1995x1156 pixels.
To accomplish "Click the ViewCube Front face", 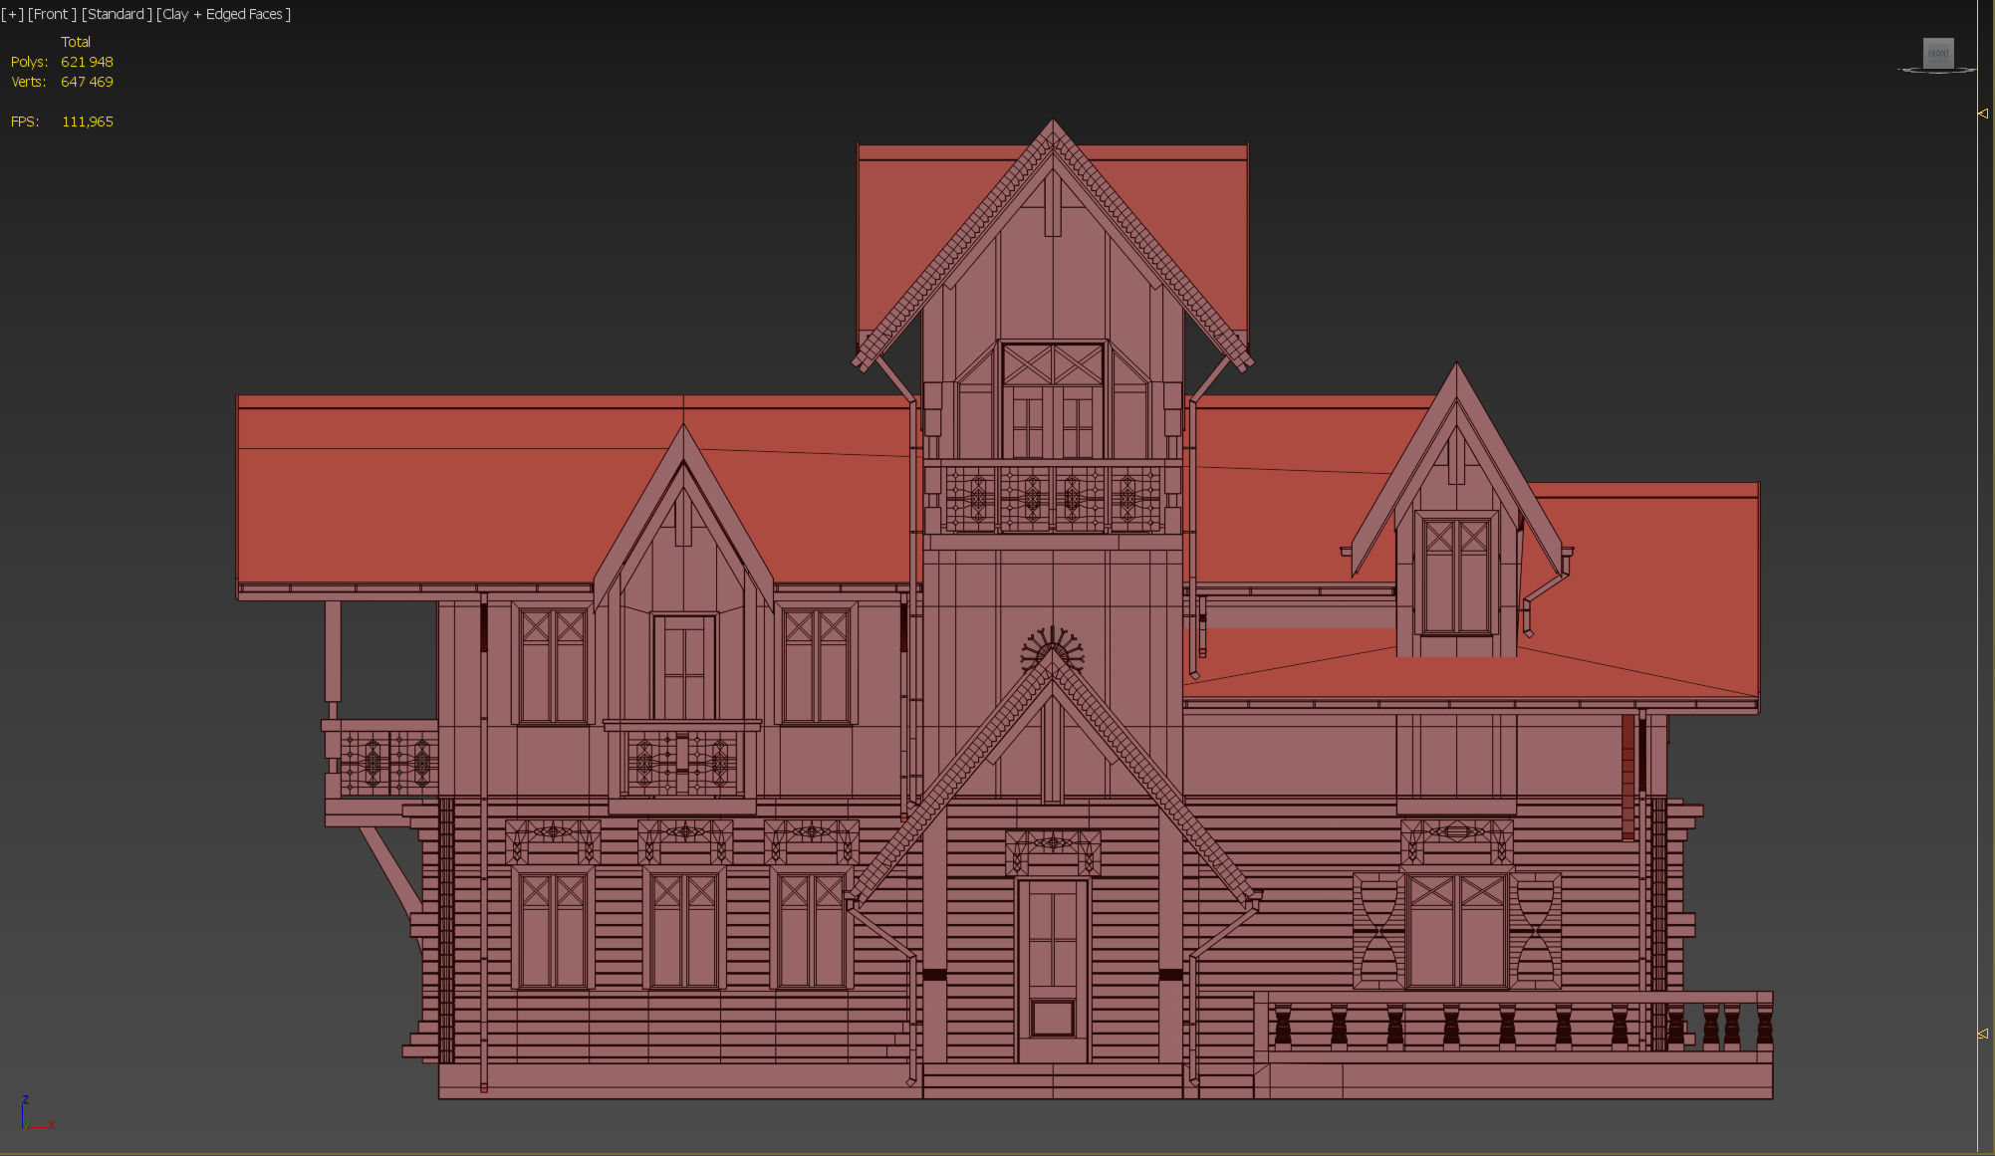I will (x=1938, y=53).
